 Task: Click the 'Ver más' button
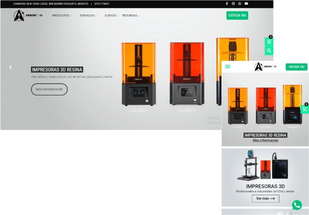click(265, 199)
